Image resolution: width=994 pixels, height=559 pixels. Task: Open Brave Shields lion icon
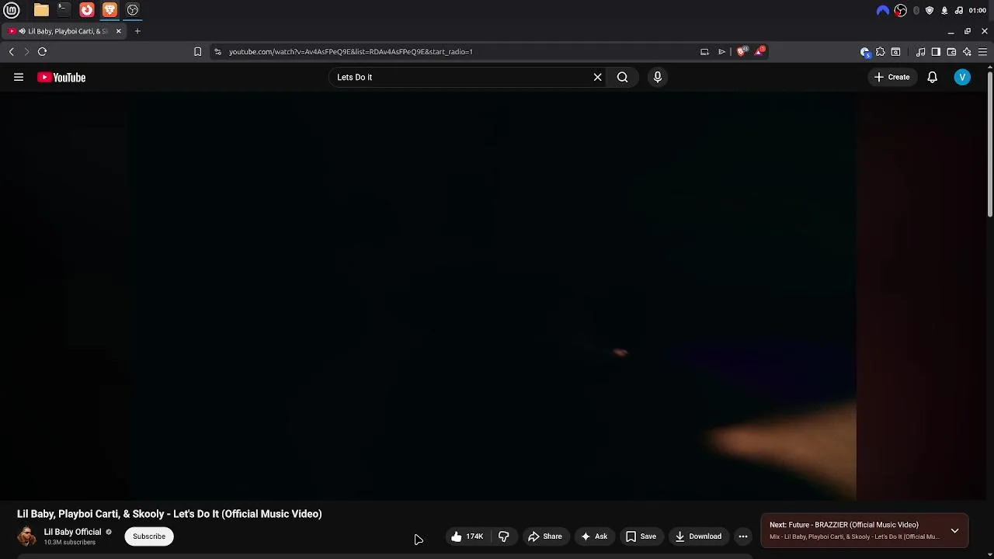pos(742,51)
